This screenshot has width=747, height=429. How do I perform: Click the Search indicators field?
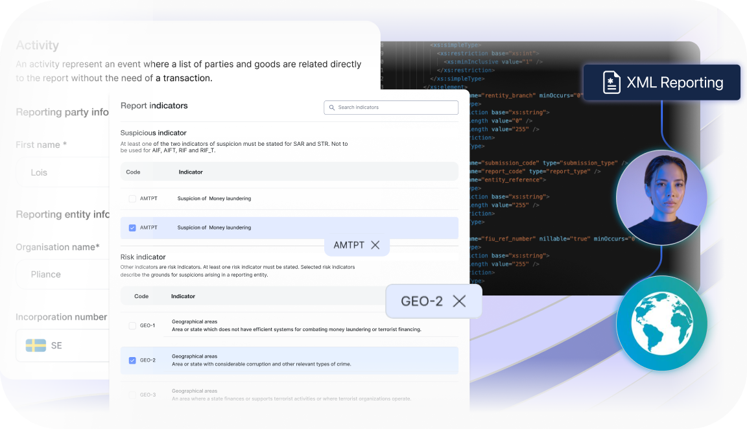click(x=390, y=108)
